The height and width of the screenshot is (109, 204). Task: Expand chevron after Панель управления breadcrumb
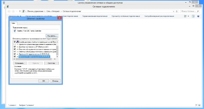[x=45, y=11]
